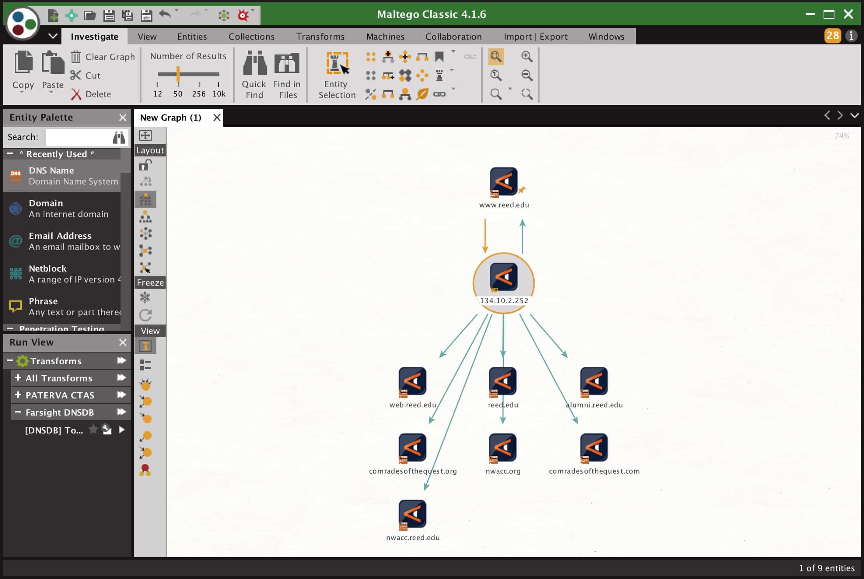Screen dimensions: 864x579
Task: Collapse the Recently Used palette group
Action: click(x=10, y=154)
